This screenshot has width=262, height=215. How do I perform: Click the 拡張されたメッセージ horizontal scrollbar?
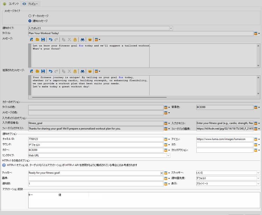(99, 97)
